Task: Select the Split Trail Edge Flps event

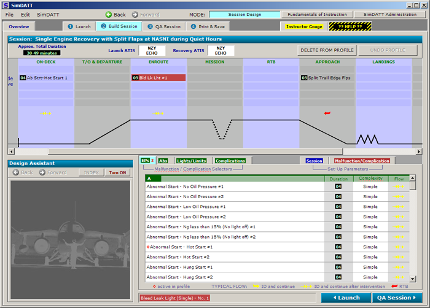Action: (327, 78)
